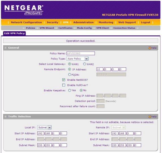Set Enable Keepalive to No

[x=81, y=90]
